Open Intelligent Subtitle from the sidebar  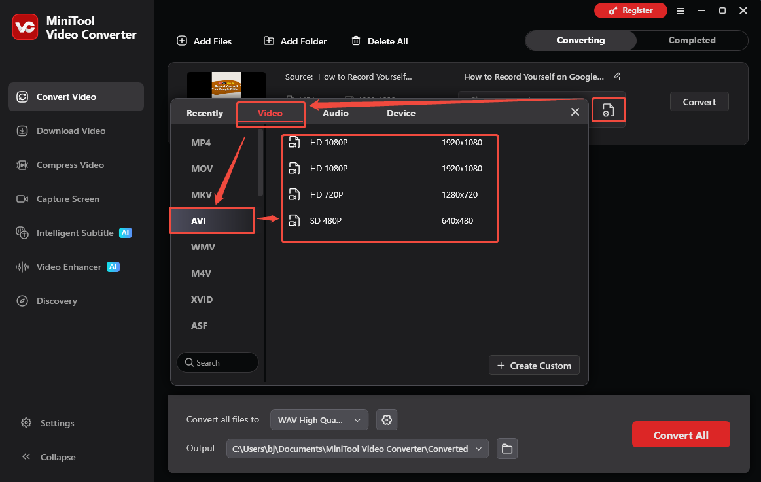click(75, 233)
